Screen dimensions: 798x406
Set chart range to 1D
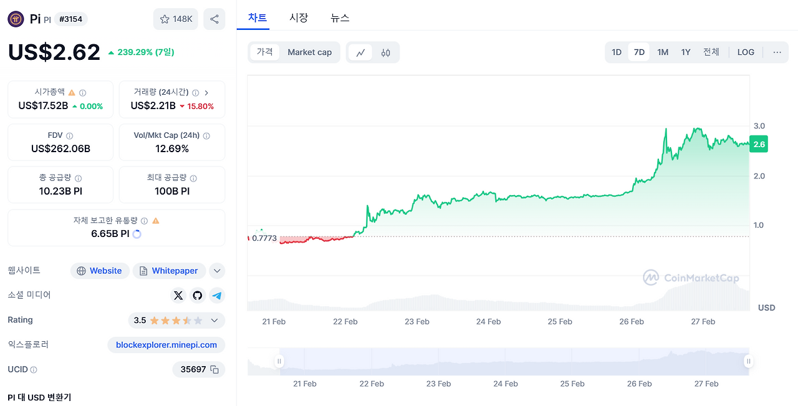pyautogui.click(x=617, y=52)
